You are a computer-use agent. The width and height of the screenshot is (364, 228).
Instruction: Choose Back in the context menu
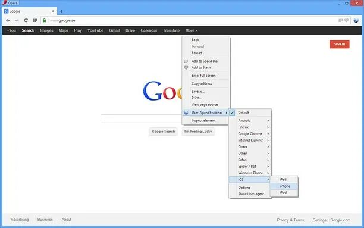click(206, 40)
